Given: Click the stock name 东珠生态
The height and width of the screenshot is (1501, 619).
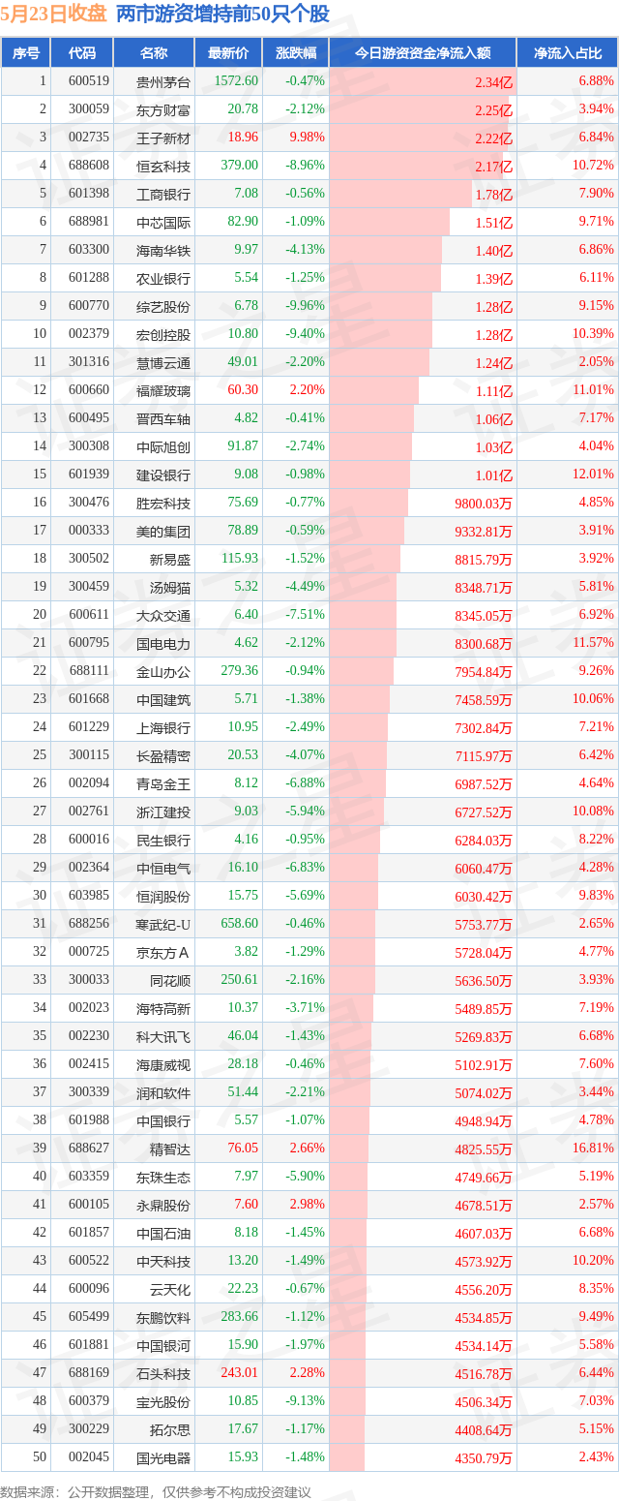Looking at the screenshot, I should point(163,1177).
